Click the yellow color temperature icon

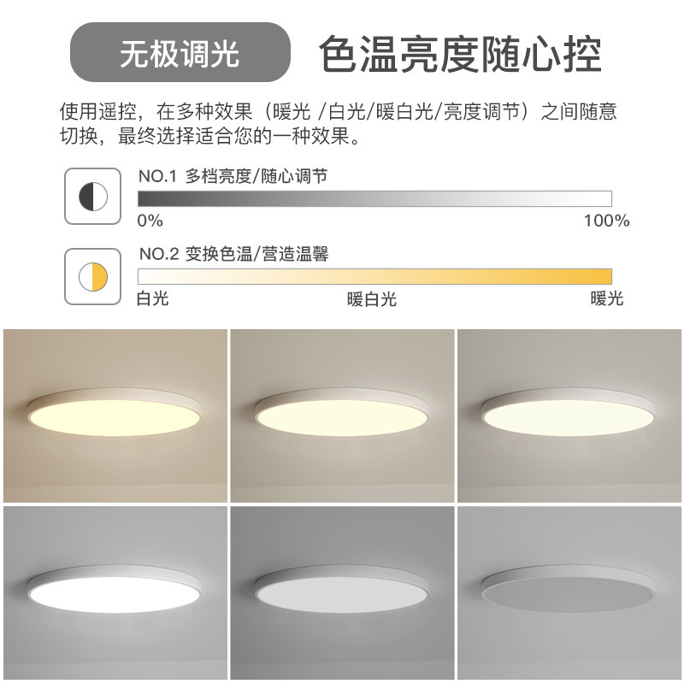(93, 276)
